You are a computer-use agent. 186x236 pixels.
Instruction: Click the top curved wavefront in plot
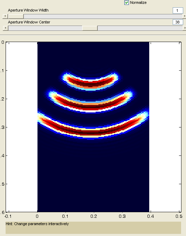[90, 83]
